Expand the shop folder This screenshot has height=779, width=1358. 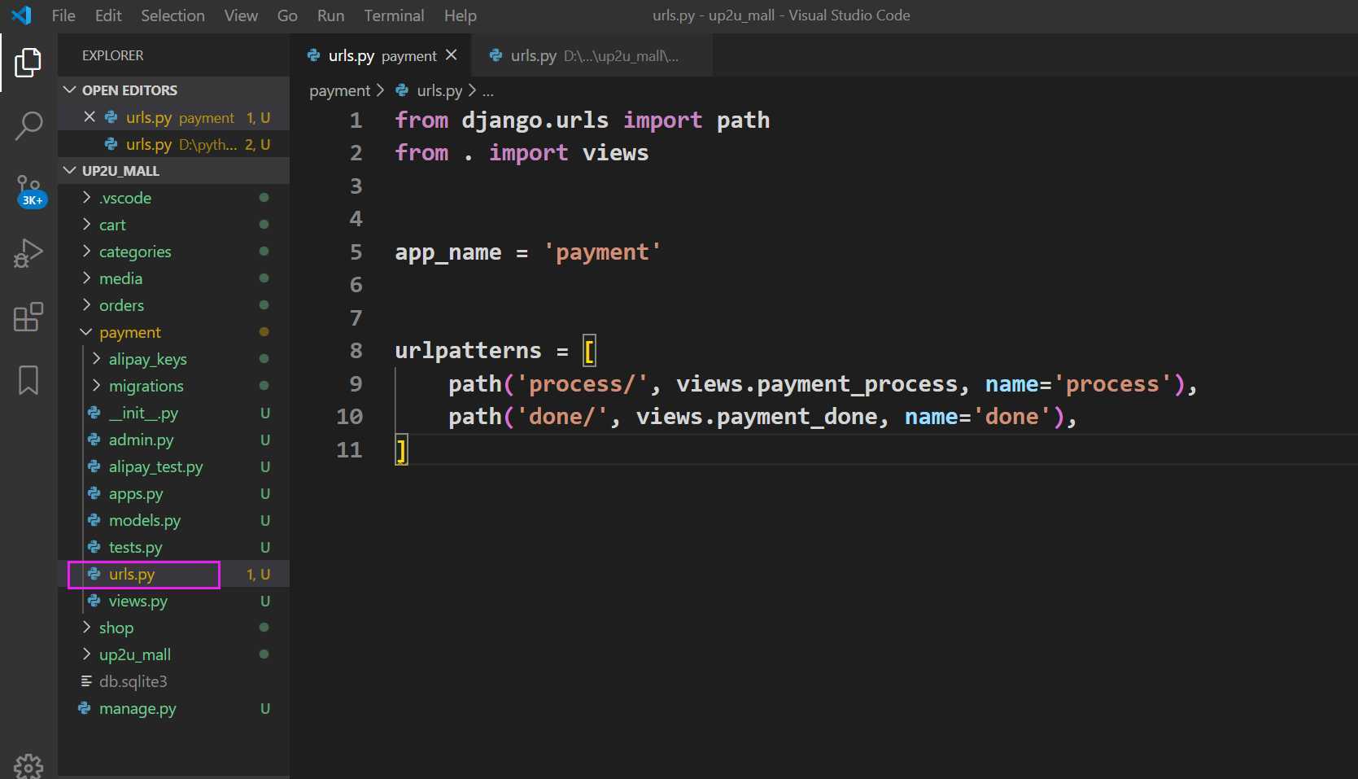point(173,628)
